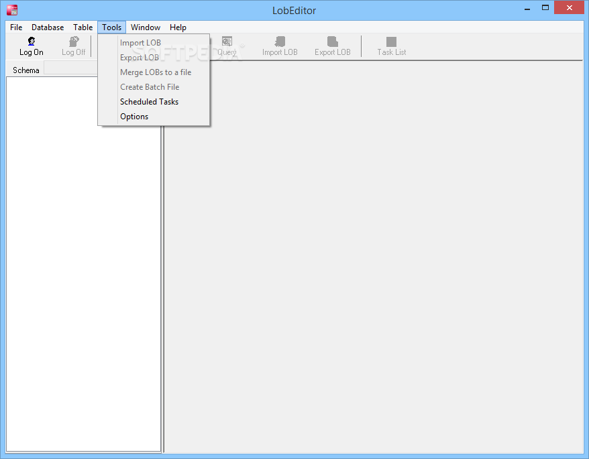Minimize the LobEditor window
The image size is (589, 459).
click(x=527, y=8)
